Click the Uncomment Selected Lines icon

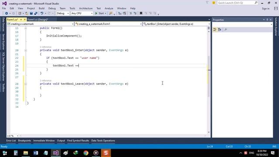[135, 14]
